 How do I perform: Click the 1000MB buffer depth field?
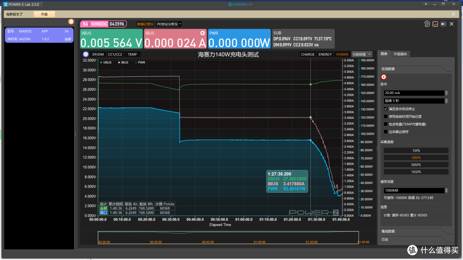tap(414, 190)
